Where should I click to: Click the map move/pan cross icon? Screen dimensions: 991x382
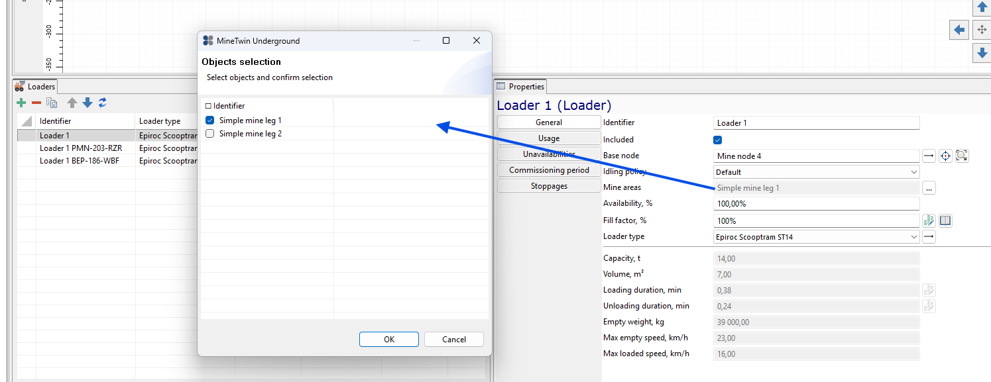point(982,30)
